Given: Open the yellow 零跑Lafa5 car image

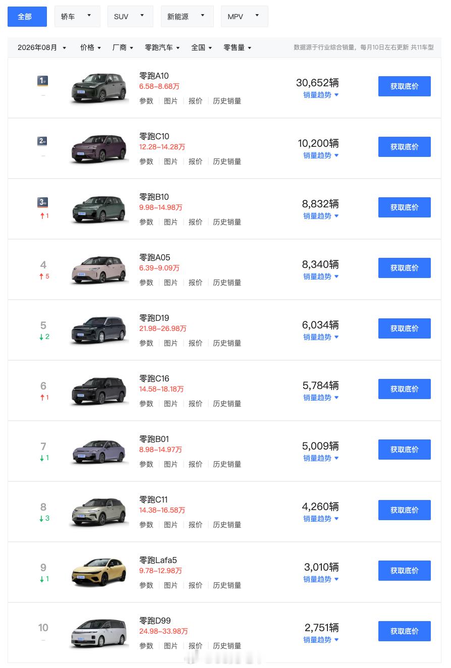Looking at the screenshot, I should tap(99, 573).
